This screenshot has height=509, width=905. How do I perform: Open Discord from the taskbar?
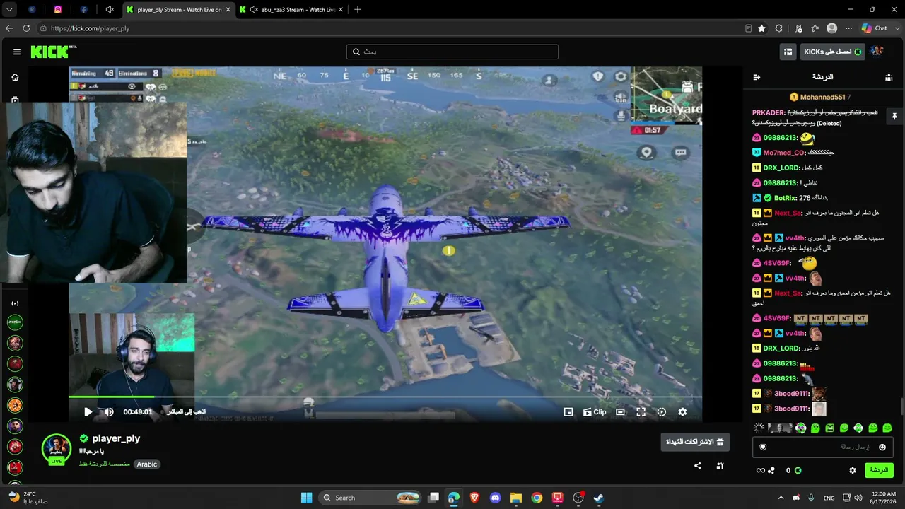495,498
